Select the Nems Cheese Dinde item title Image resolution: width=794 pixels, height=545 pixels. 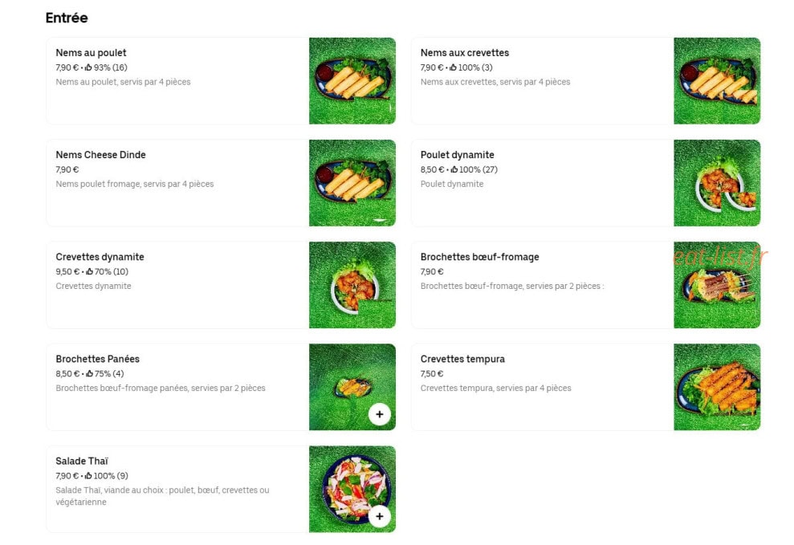coord(101,155)
